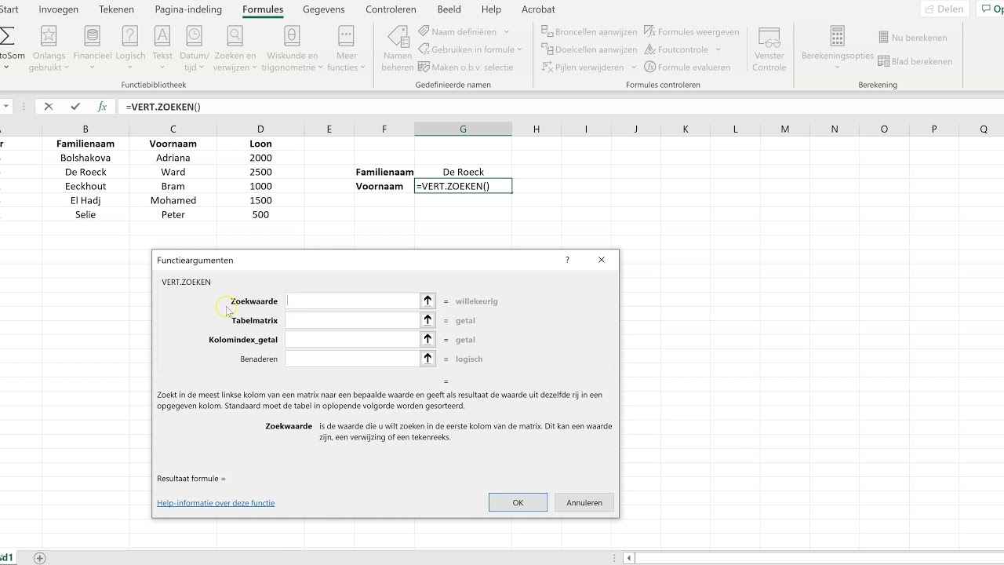Click Naam definiëren button
The height and width of the screenshot is (565, 1004).
tap(457, 31)
